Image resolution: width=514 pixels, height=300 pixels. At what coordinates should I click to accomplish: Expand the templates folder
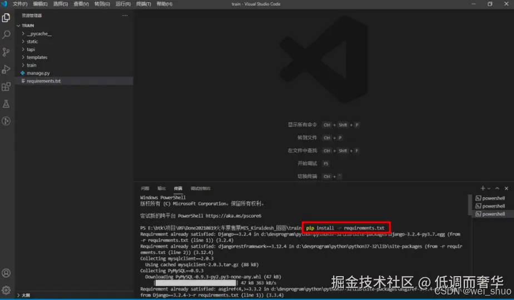point(74,57)
